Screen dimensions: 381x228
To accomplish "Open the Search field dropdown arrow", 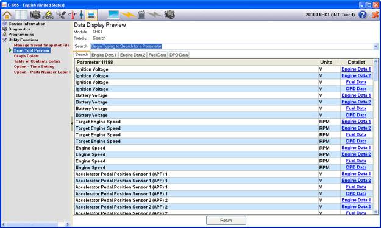I will point(376,46).
